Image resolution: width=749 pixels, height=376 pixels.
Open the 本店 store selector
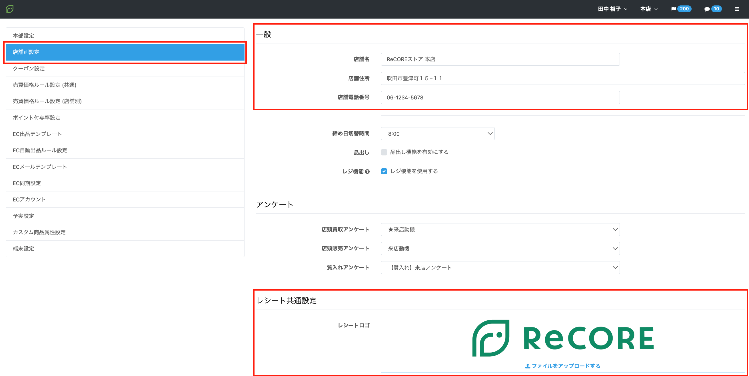pos(648,9)
